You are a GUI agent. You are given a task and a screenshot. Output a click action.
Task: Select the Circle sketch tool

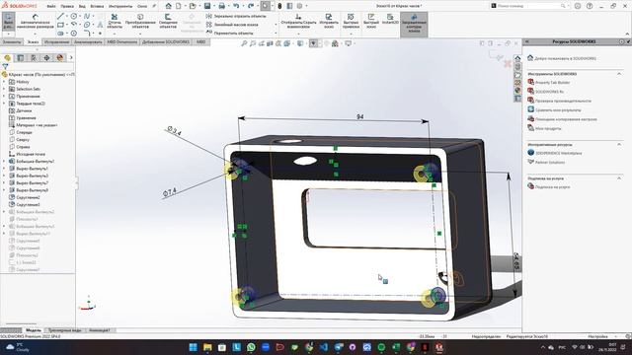pyautogui.click(x=74, y=16)
